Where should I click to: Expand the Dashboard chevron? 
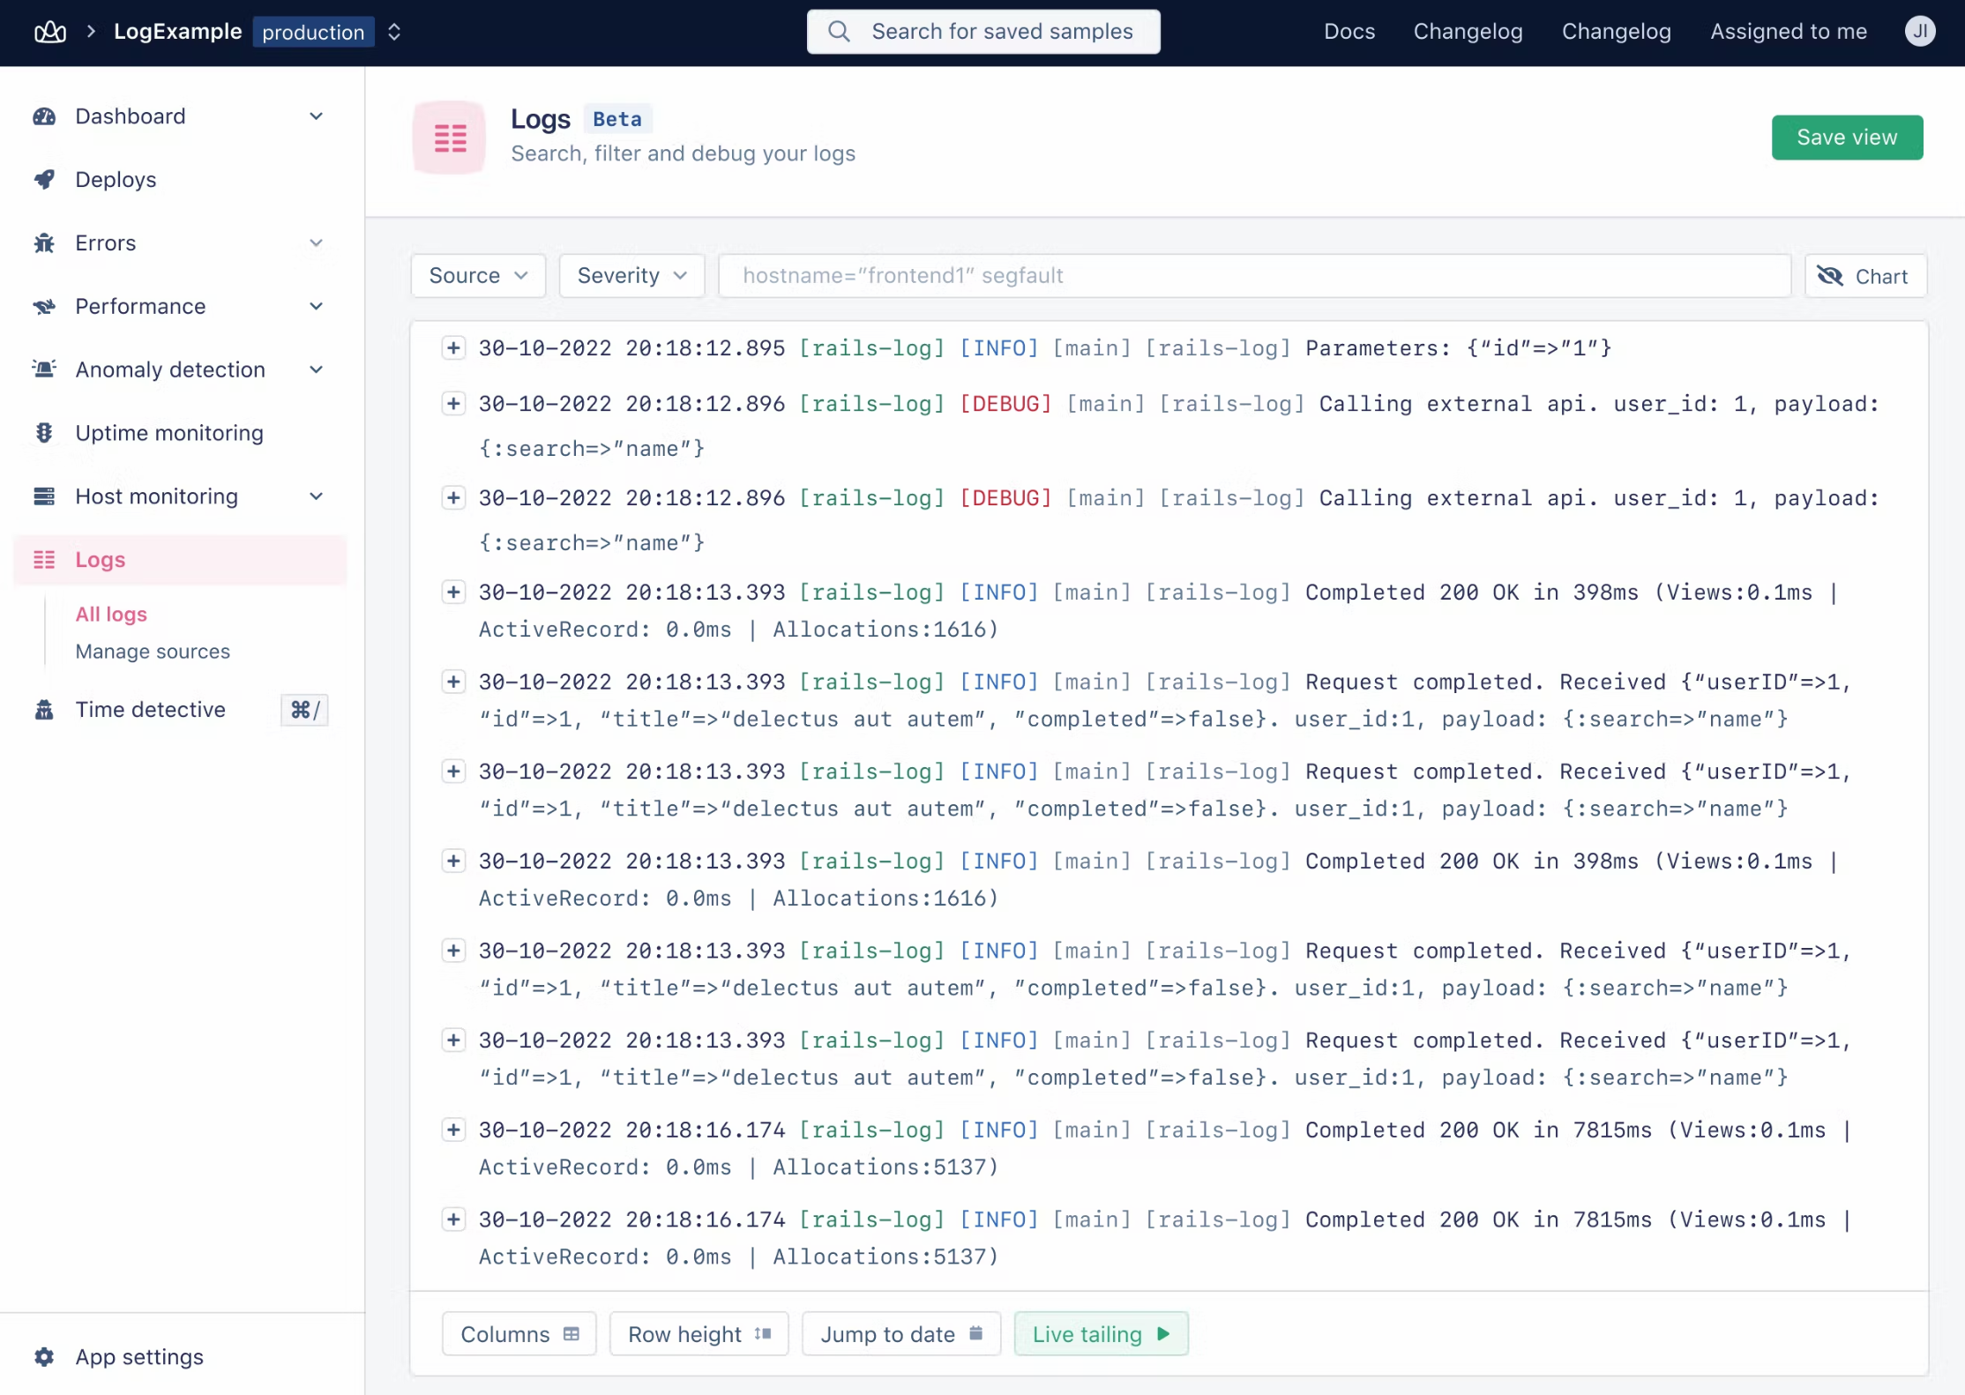point(317,116)
